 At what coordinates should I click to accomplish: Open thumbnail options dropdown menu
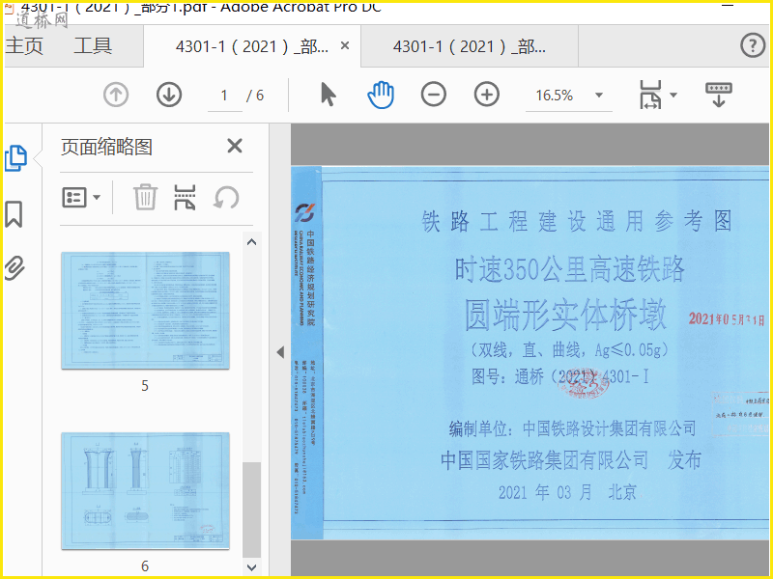(x=81, y=197)
